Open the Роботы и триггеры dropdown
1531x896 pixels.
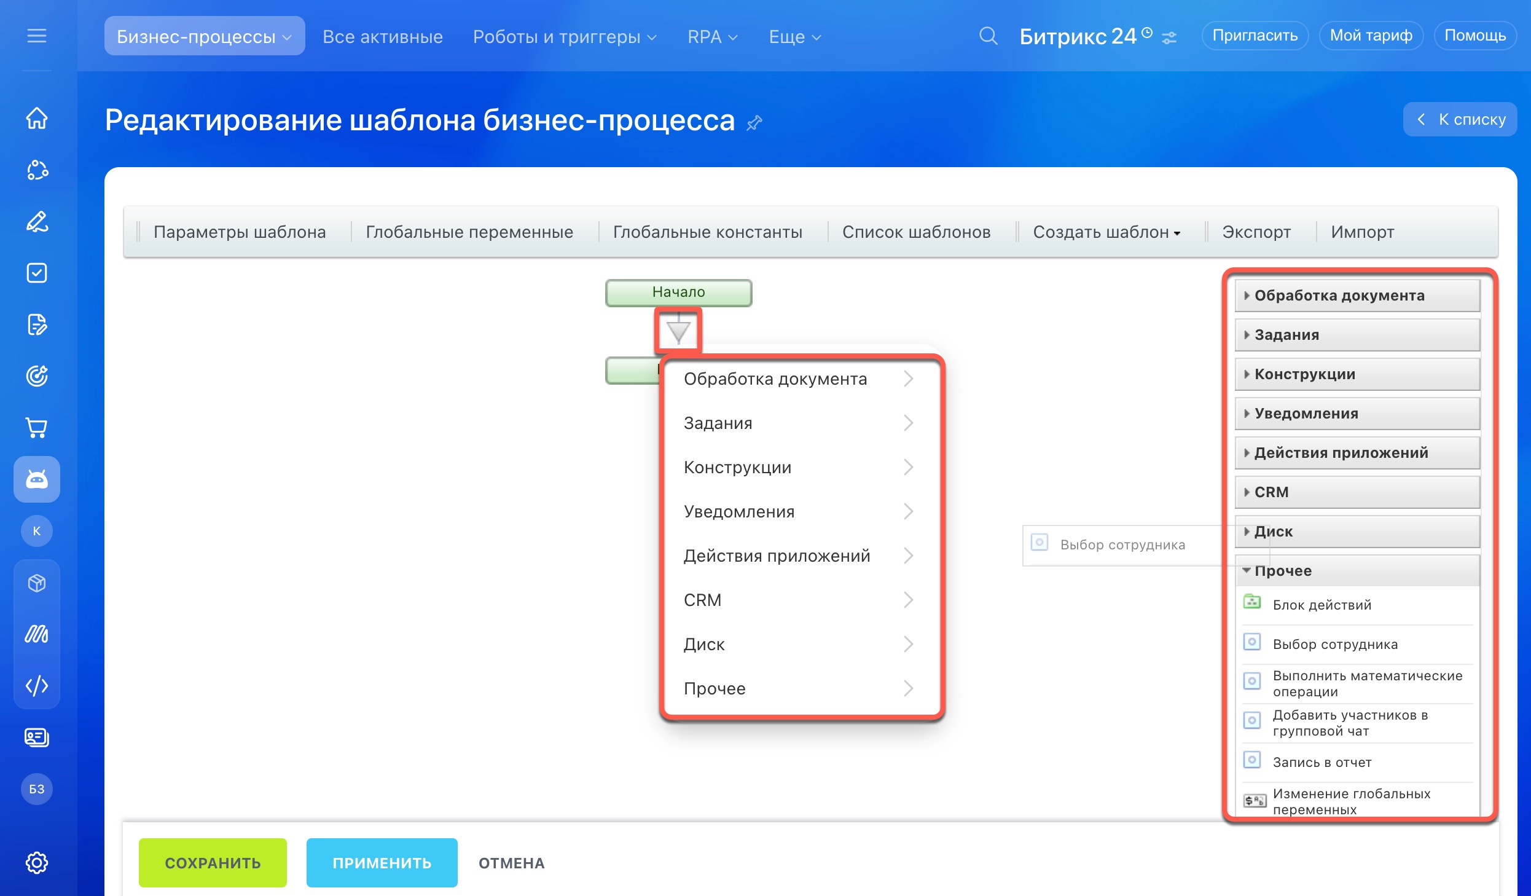click(x=565, y=37)
